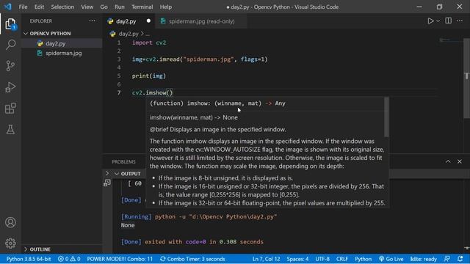Viewport: 470px width, 264px height.
Task: Start Go Live server
Action: (391, 259)
